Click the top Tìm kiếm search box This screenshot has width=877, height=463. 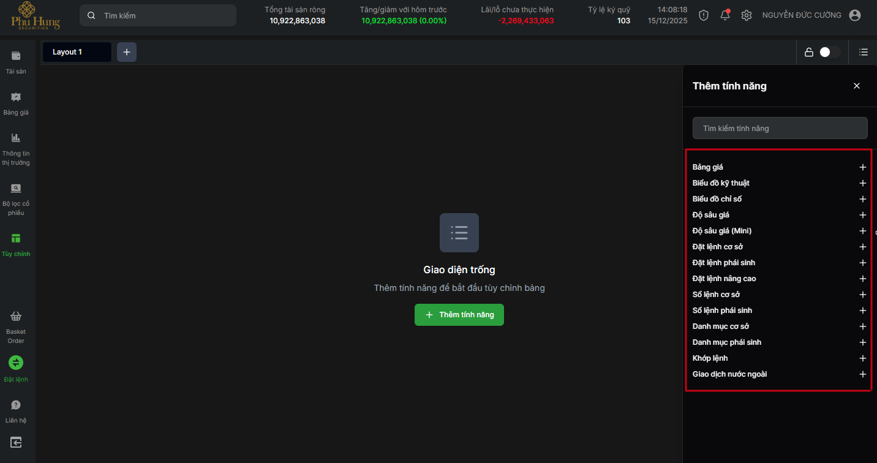pos(158,15)
